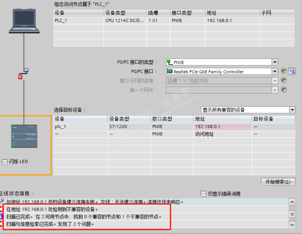This screenshot has height=234, width=302.
Task: Click the S7-1200 device type cell
Action: [129, 127]
